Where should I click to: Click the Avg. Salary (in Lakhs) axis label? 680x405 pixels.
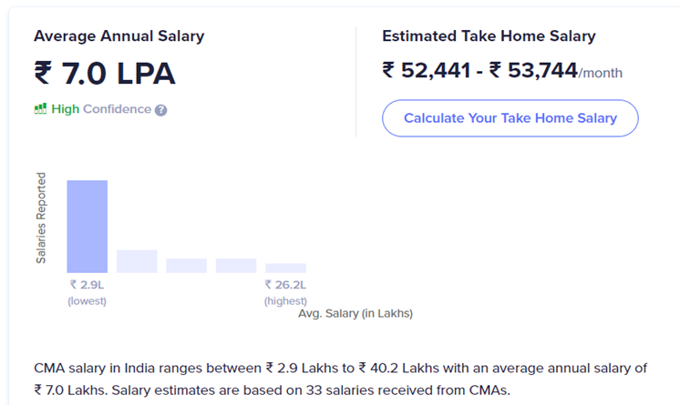coord(355,313)
